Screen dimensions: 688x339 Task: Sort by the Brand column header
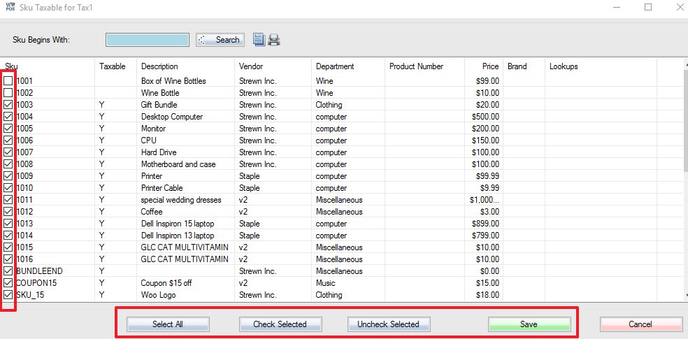[524, 66]
